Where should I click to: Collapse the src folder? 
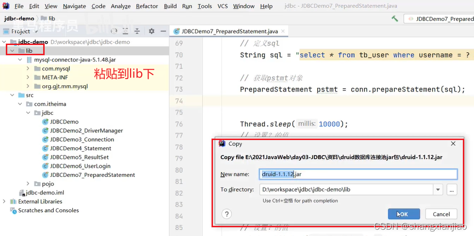coord(12,95)
